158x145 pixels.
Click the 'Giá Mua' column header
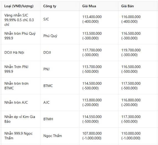[x=89, y=6]
